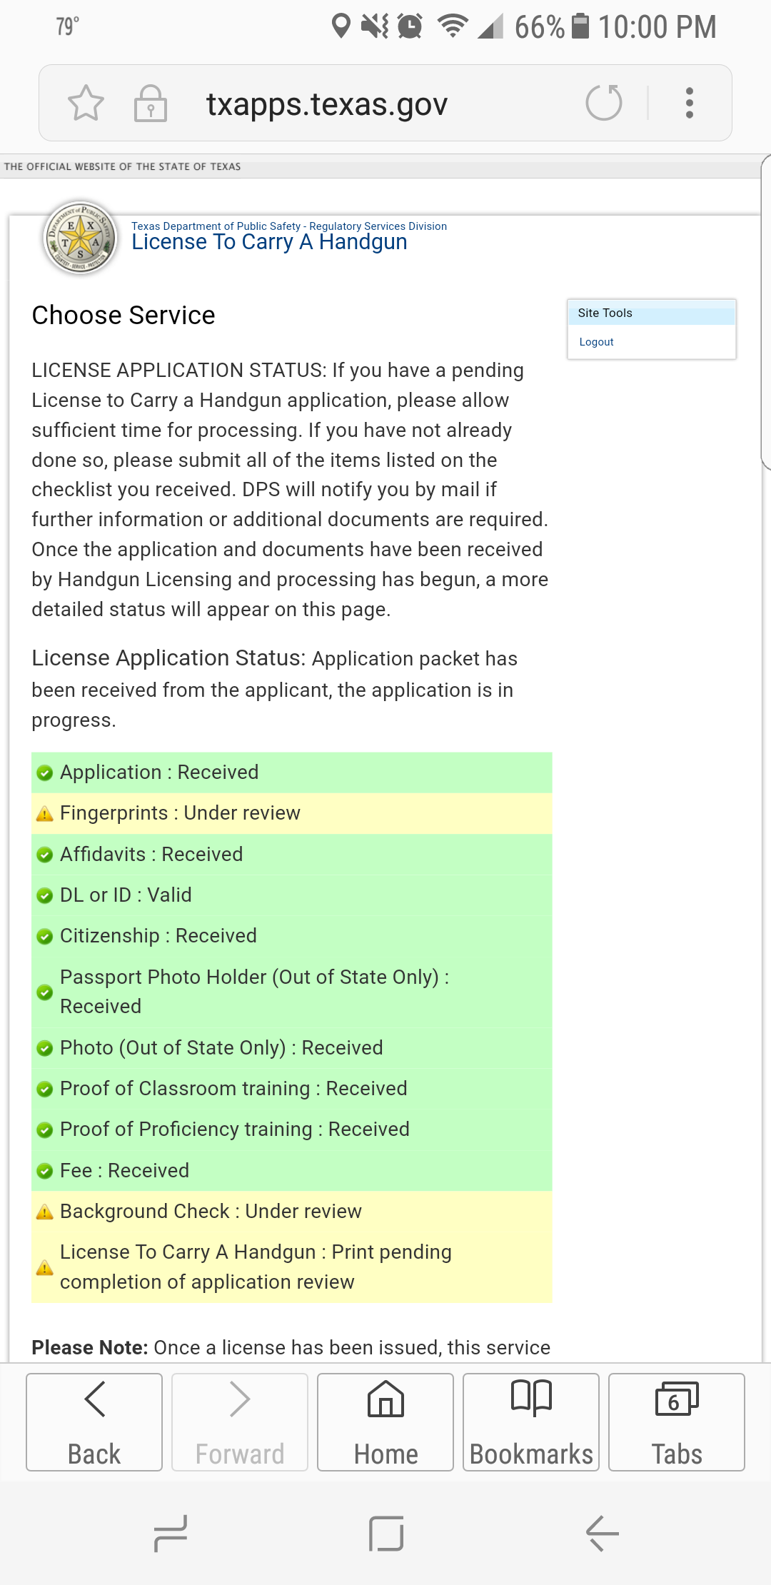The height and width of the screenshot is (1585, 771).
Task: Tap the Fingerprints warning triangle icon
Action: point(45,814)
